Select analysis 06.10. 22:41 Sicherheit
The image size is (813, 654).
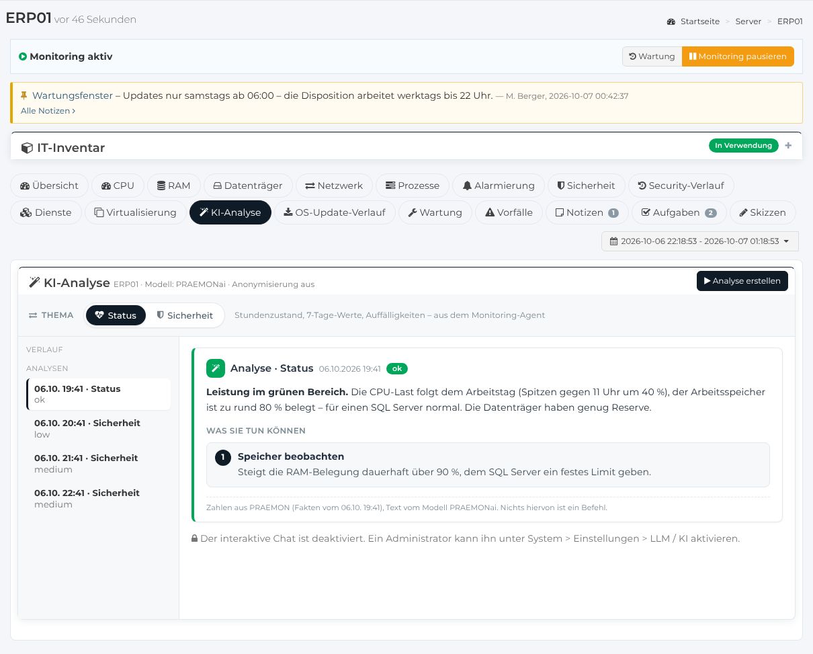click(x=98, y=499)
